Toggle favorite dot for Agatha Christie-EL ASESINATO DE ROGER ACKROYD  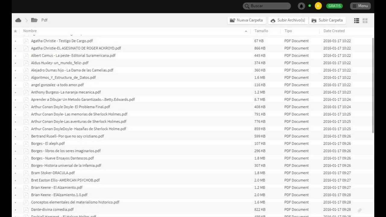(x=15, y=49)
